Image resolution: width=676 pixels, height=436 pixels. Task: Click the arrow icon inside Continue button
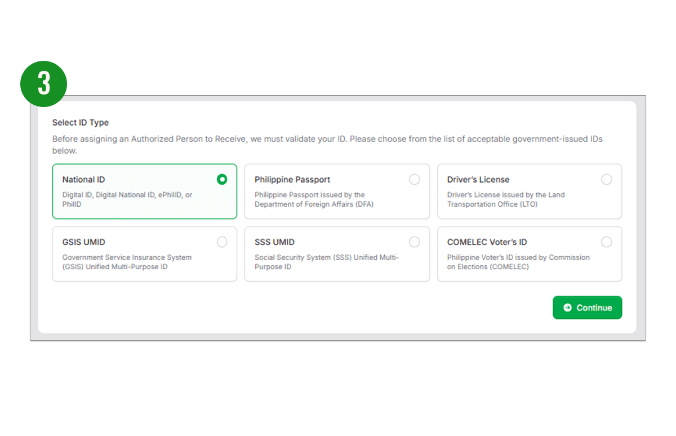click(567, 308)
